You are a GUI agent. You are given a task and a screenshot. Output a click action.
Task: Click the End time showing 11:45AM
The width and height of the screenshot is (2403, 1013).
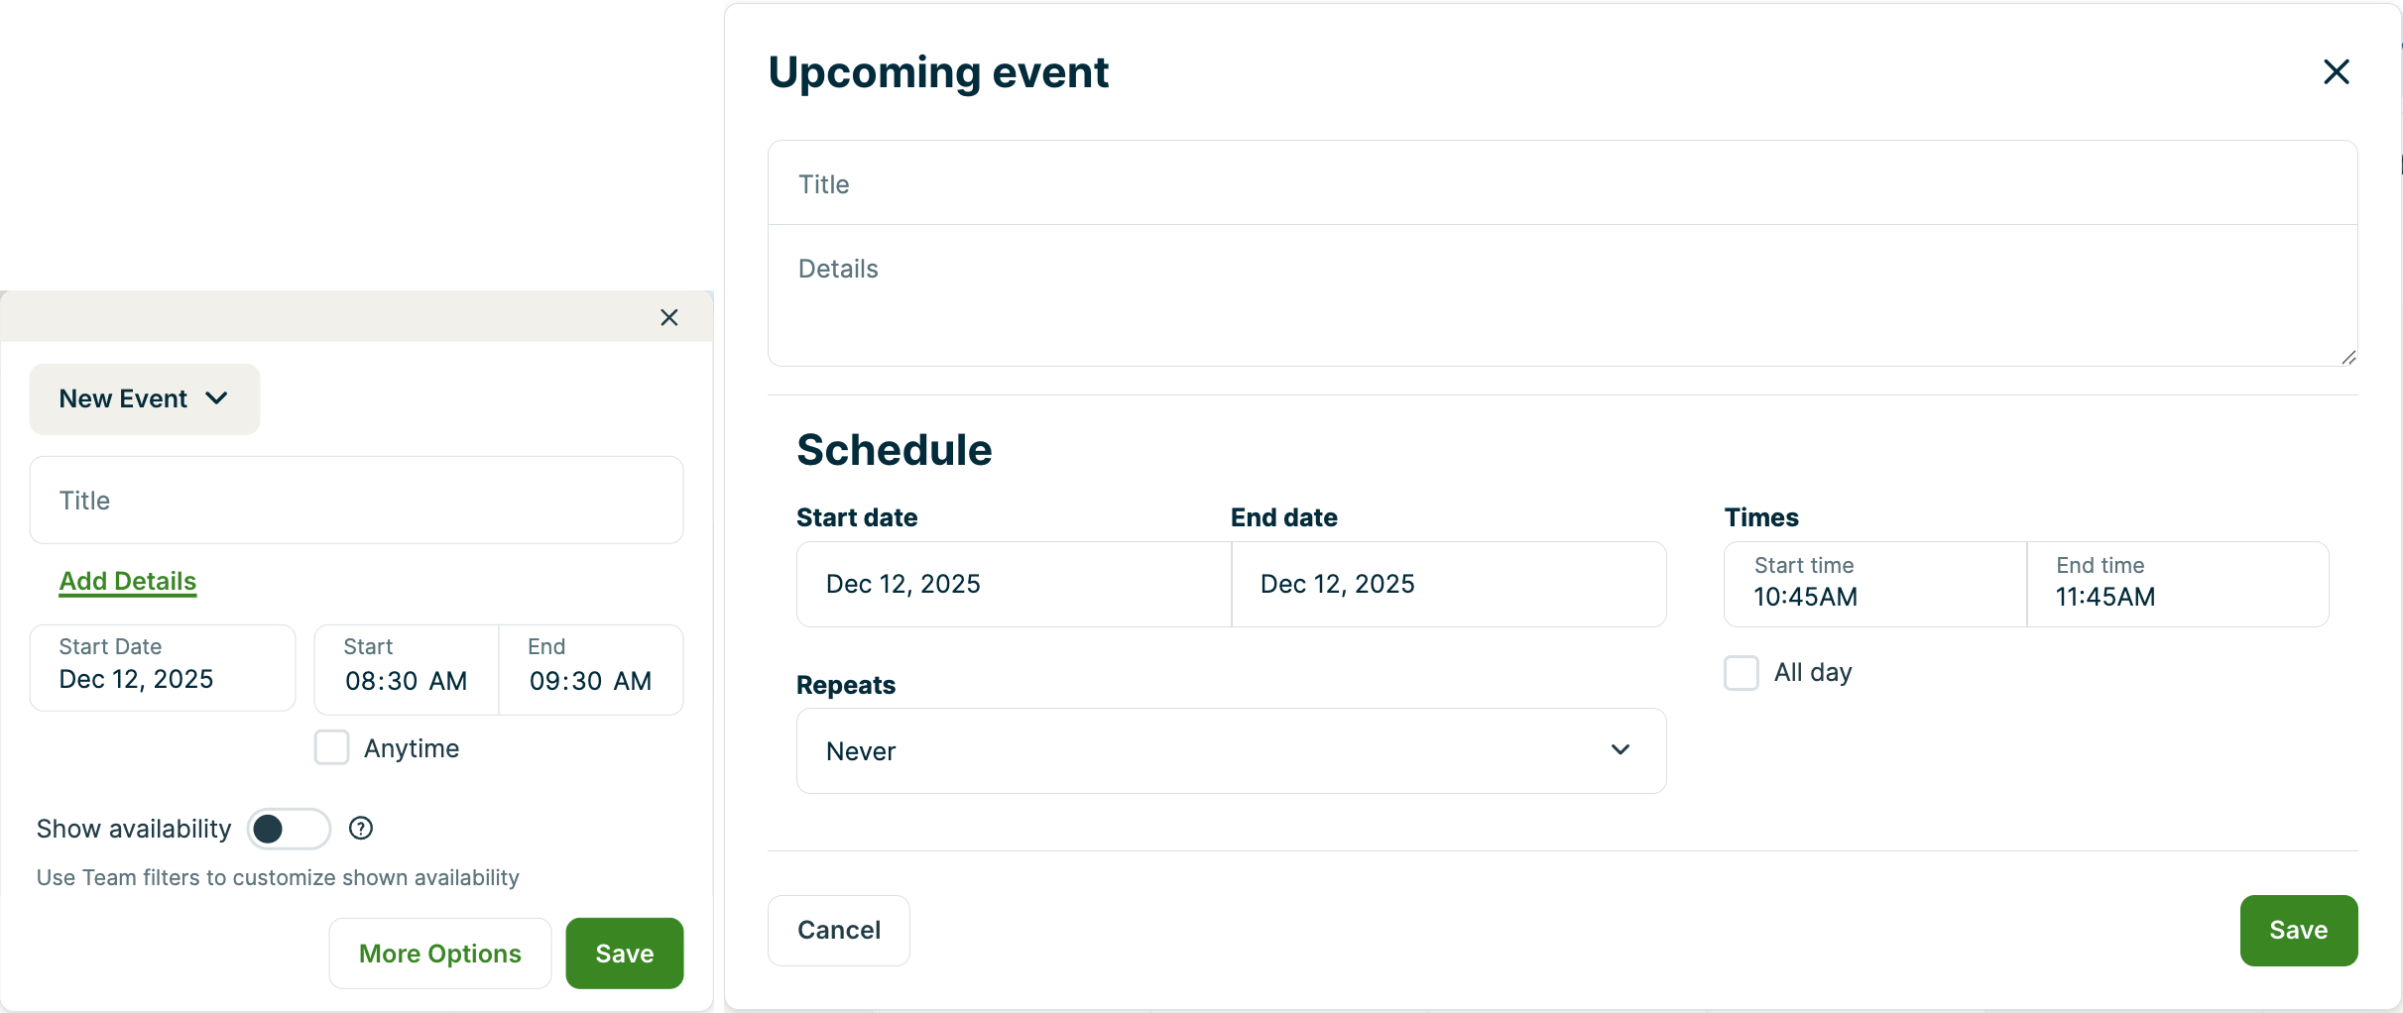[2178, 584]
